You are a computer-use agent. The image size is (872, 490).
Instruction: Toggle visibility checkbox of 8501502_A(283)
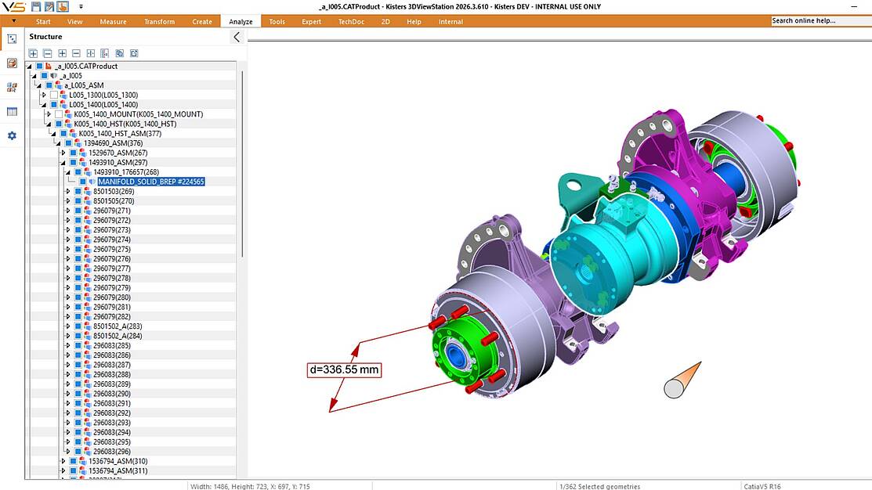click(78, 326)
